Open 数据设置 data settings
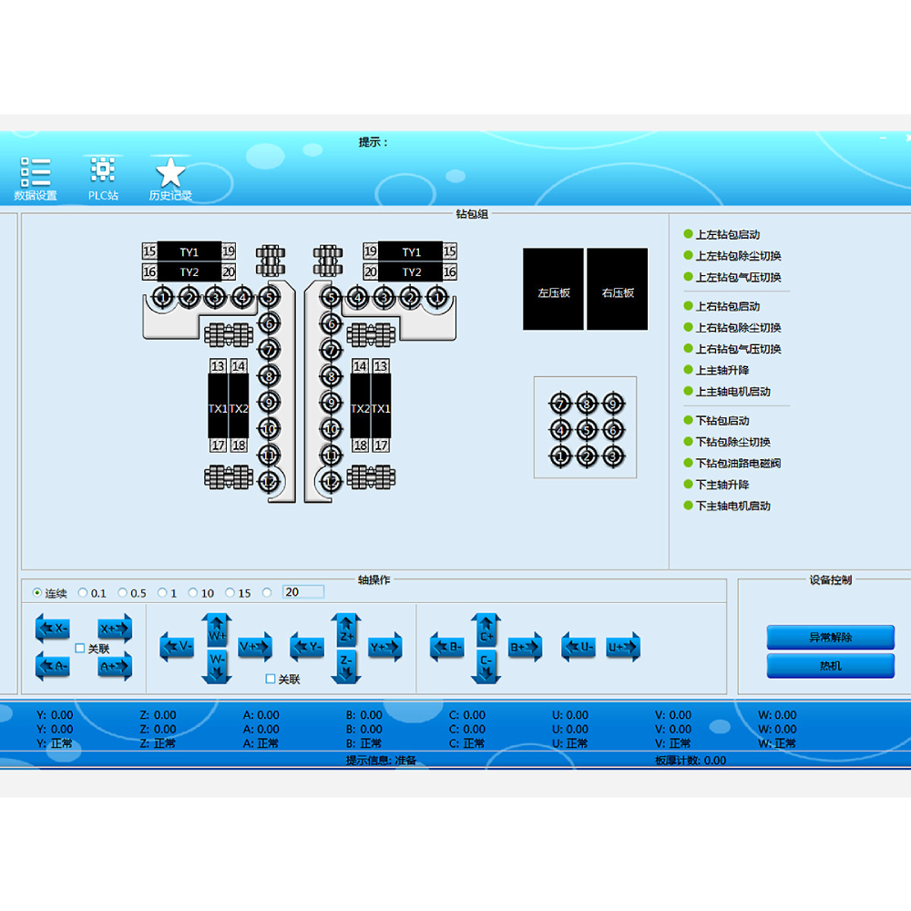 36,178
